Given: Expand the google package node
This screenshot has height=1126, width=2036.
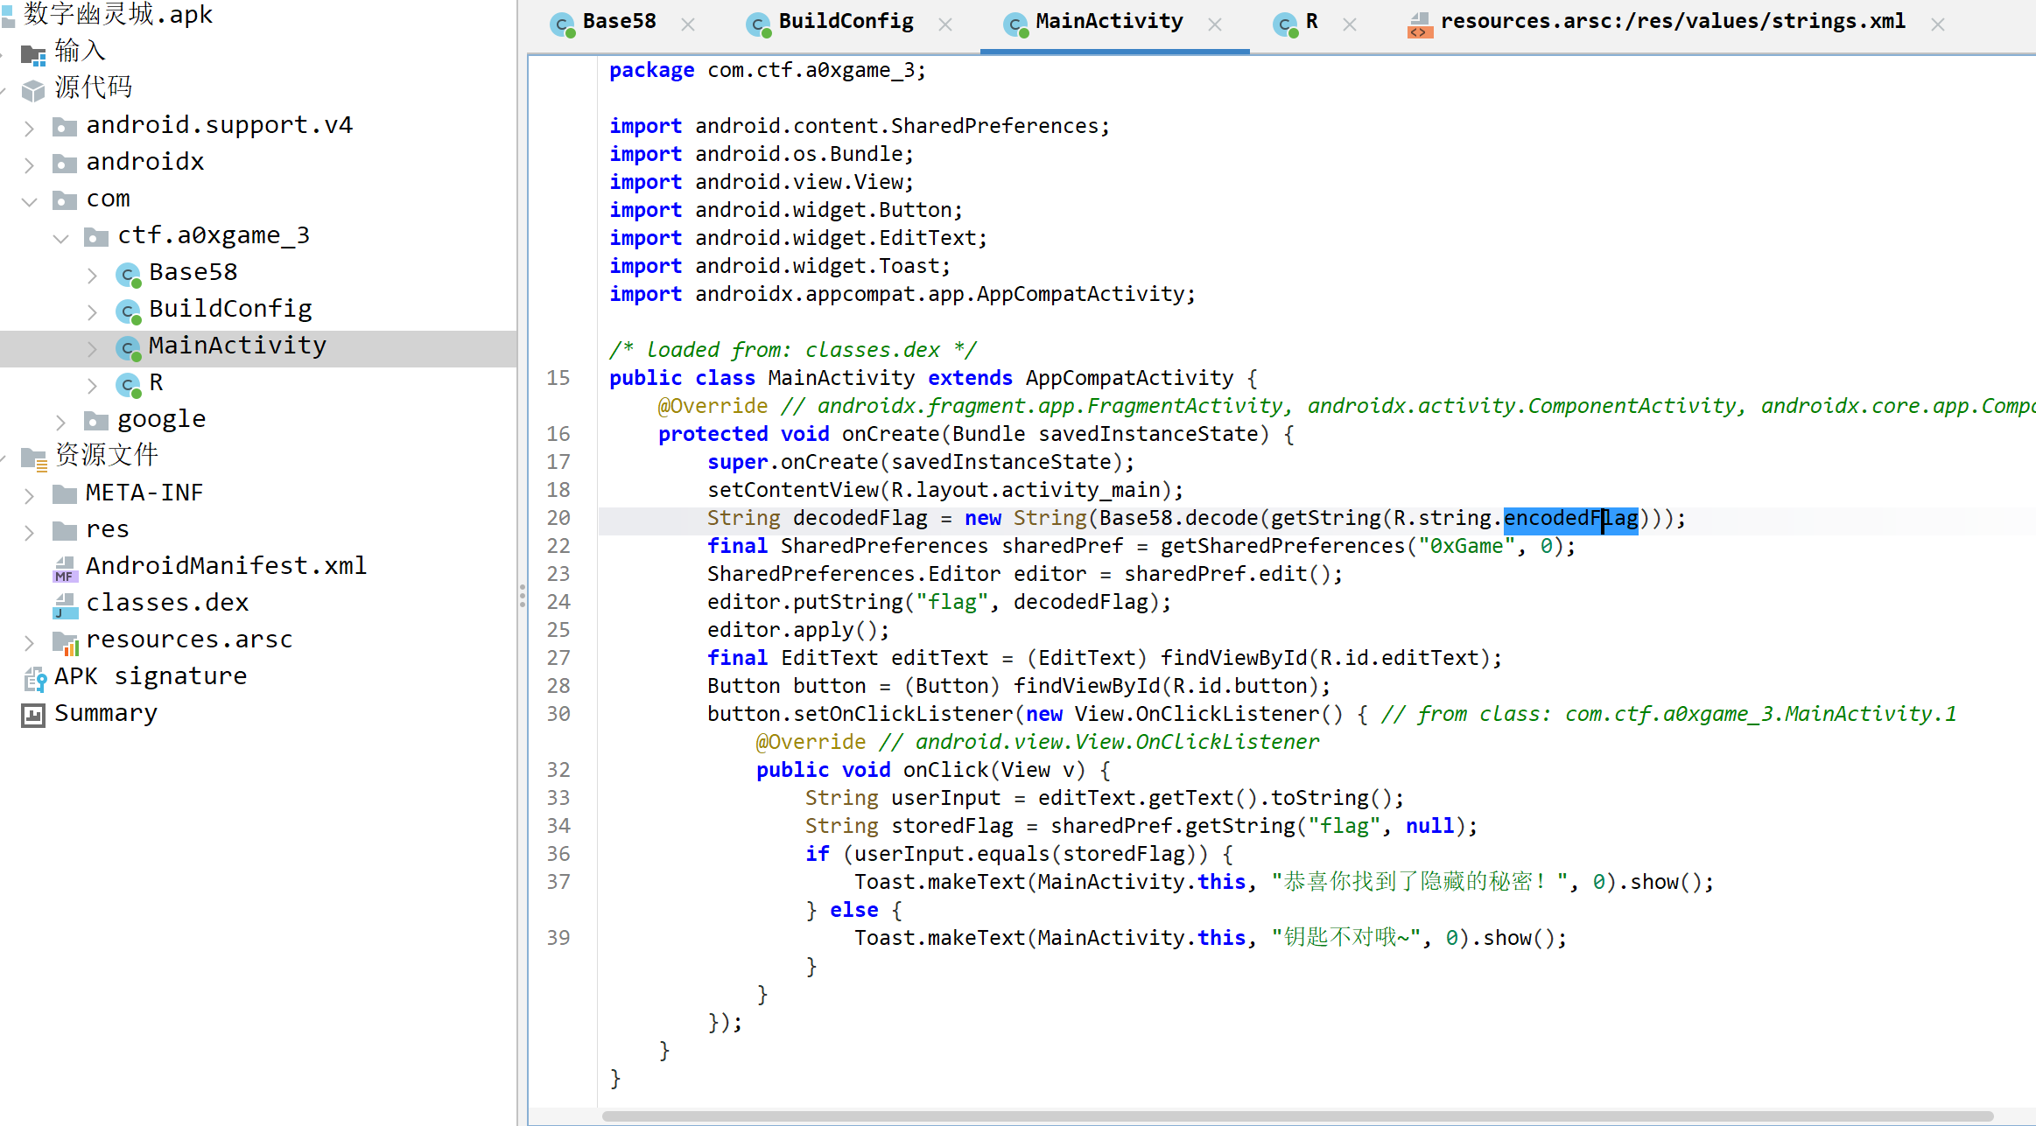Looking at the screenshot, I should click(60, 423).
